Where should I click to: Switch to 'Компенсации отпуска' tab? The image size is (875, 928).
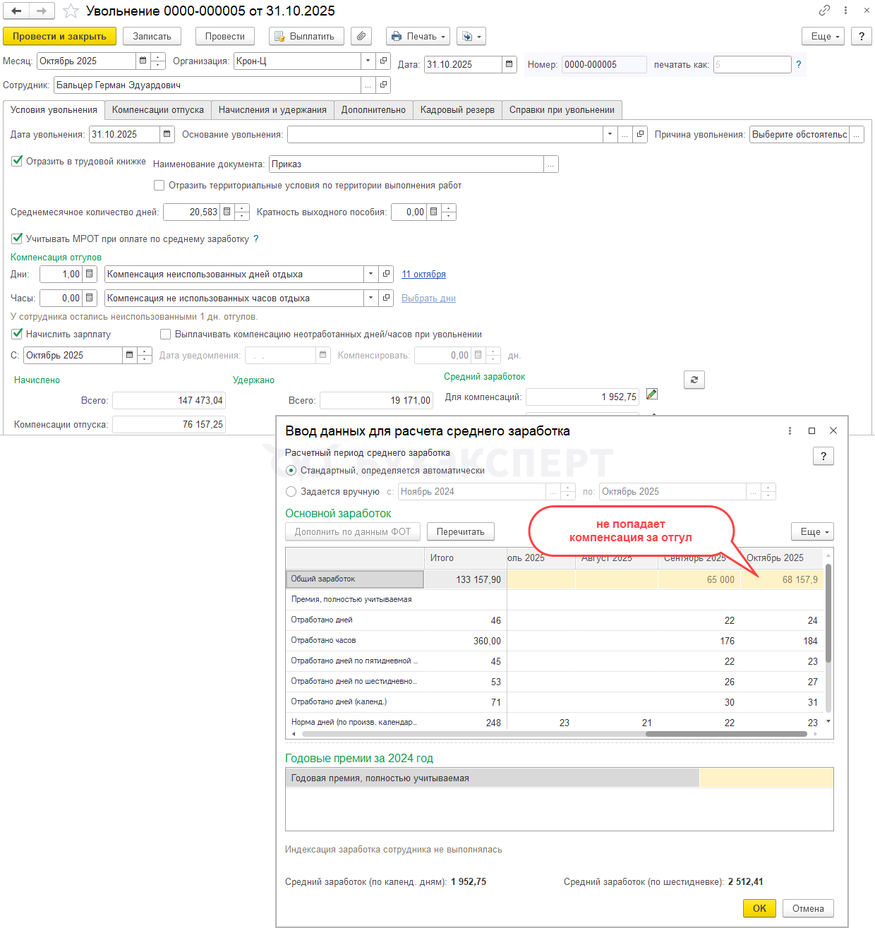point(158,109)
